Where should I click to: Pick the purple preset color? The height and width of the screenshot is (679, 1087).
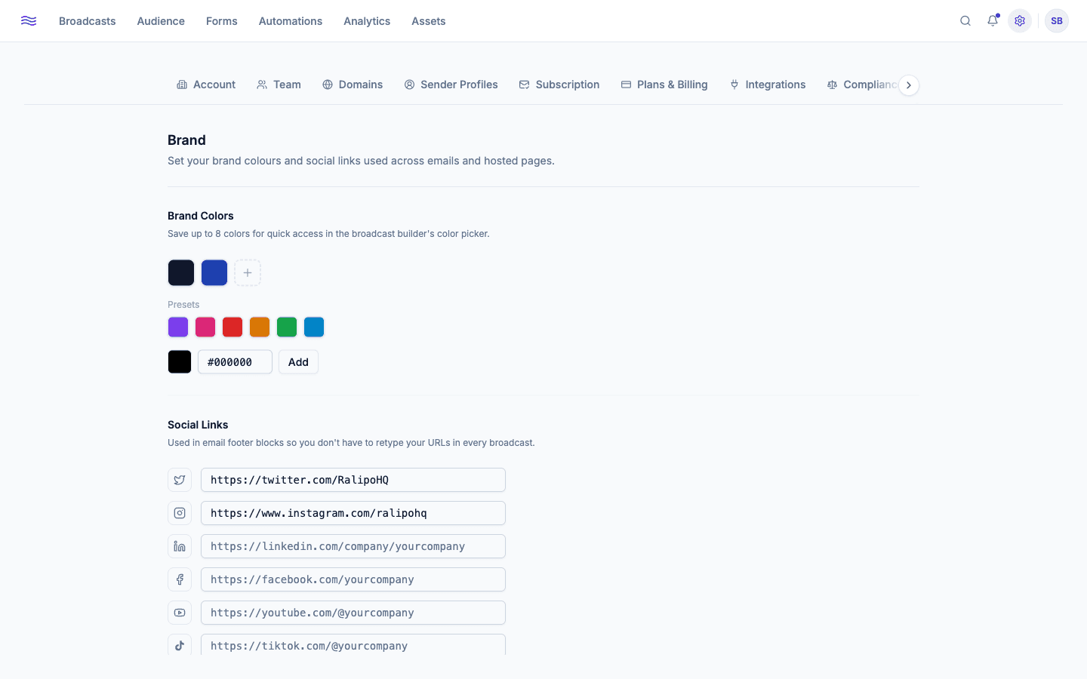coord(178,327)
